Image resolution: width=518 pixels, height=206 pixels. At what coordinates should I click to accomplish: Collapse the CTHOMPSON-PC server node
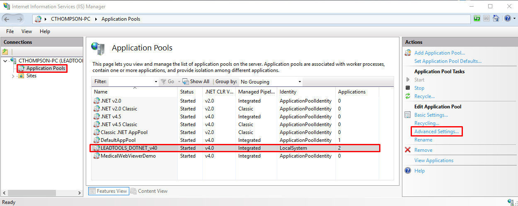(x=5, y=61)
